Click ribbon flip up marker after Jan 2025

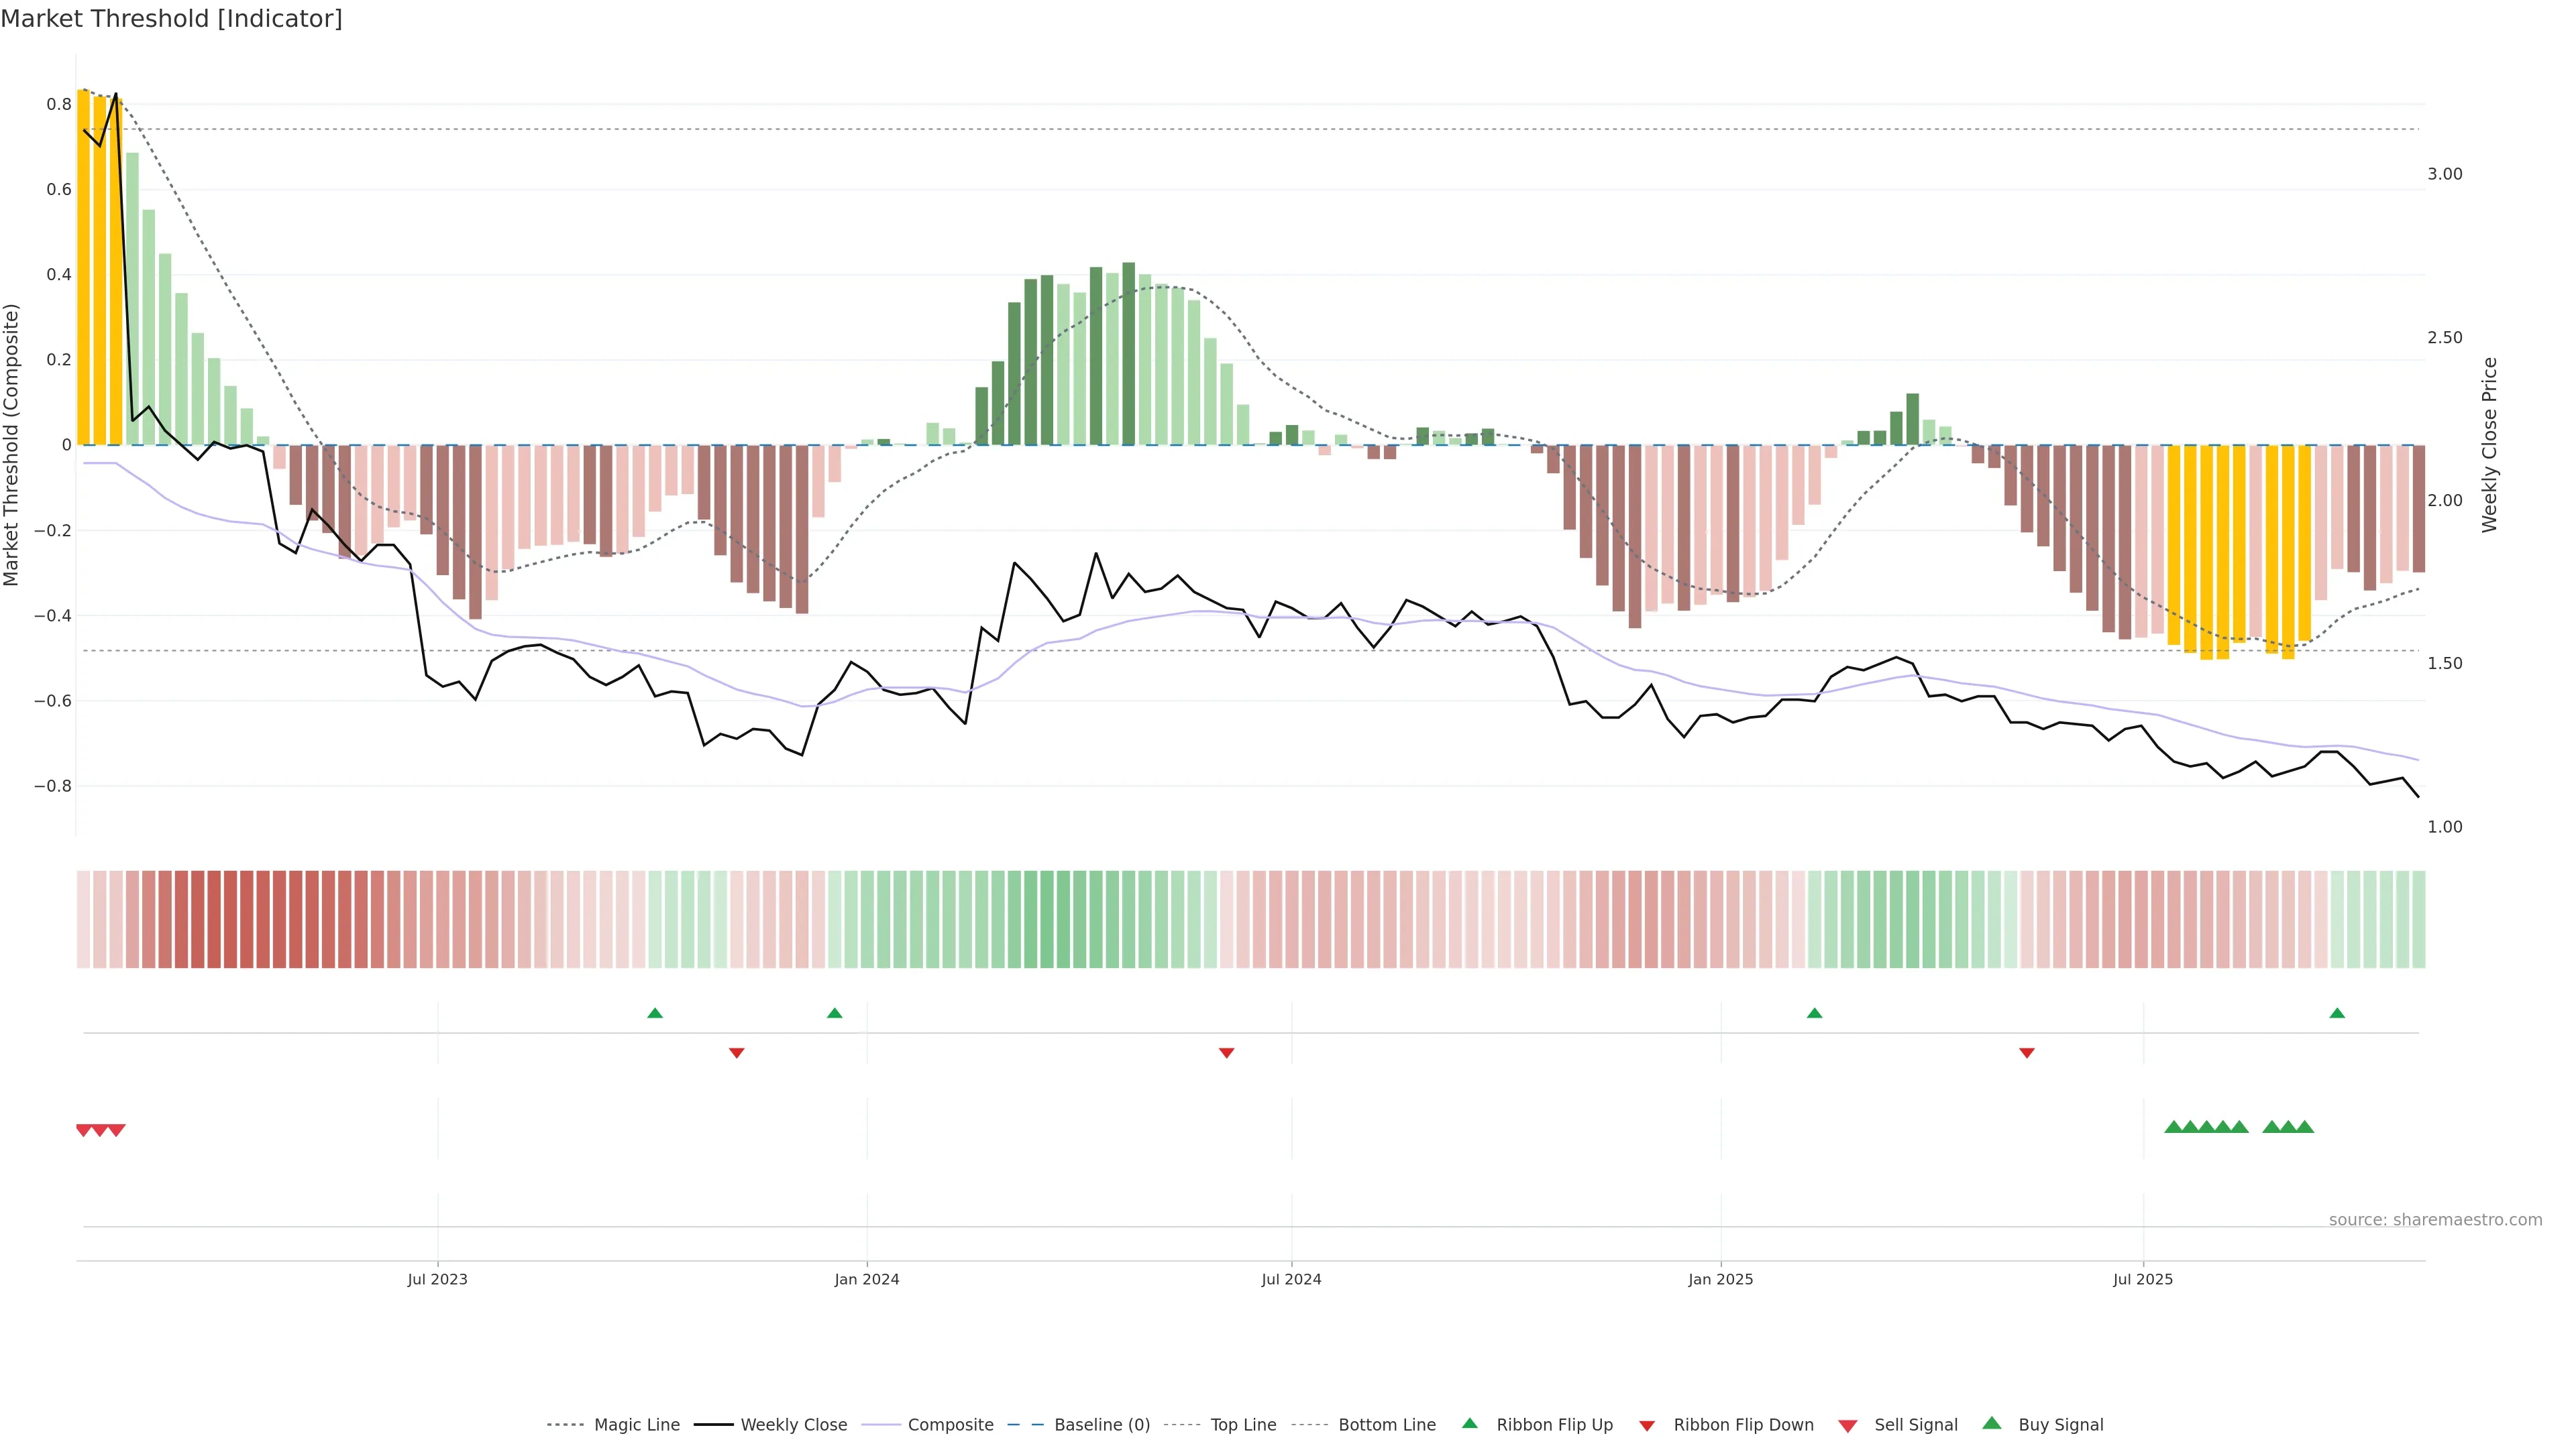pos(1814,1014)
